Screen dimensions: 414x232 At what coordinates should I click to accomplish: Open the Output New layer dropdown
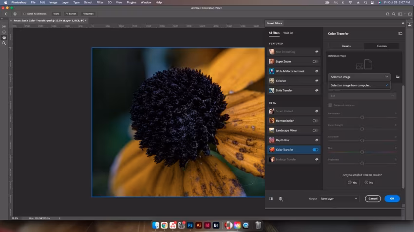click(x=339, y=199)
